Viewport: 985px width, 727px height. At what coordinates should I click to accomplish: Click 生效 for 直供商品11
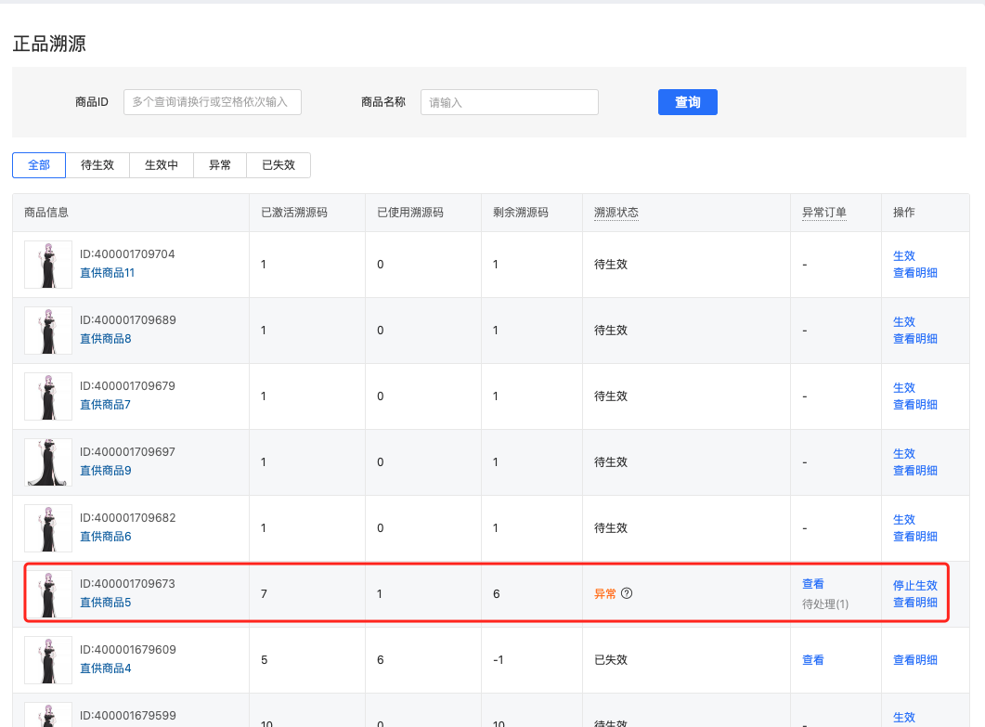[x=904, y=255]
